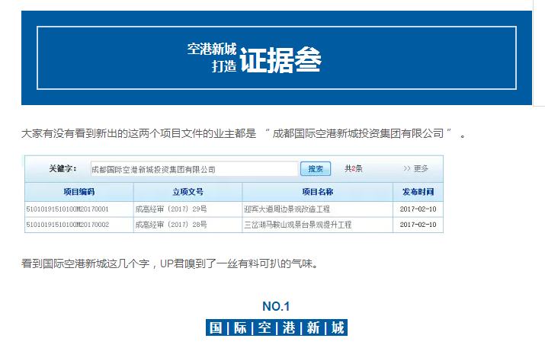Open 三岔湖马鞍山观景台景观提升工程 project name
Image resolution: width=545 pixels, height=348 pixels.
coord(297,225)
